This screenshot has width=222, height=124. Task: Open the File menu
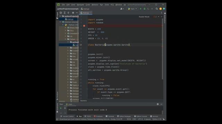tap(63, 4)
